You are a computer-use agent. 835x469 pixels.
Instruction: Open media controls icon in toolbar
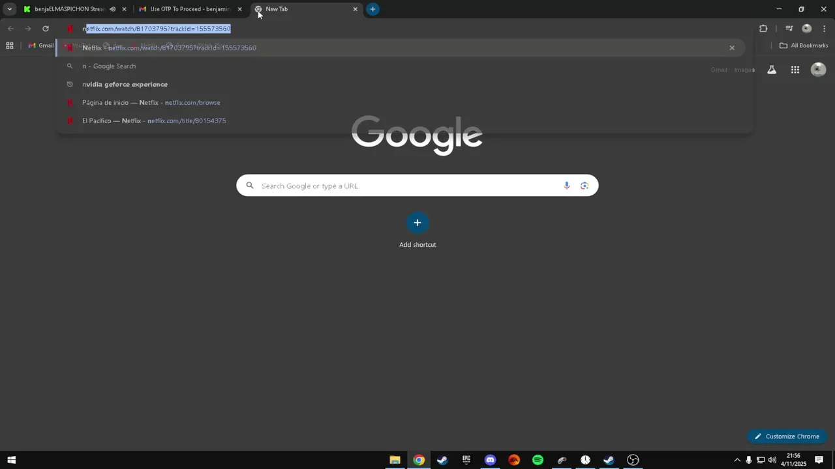[x=789, y=29]
